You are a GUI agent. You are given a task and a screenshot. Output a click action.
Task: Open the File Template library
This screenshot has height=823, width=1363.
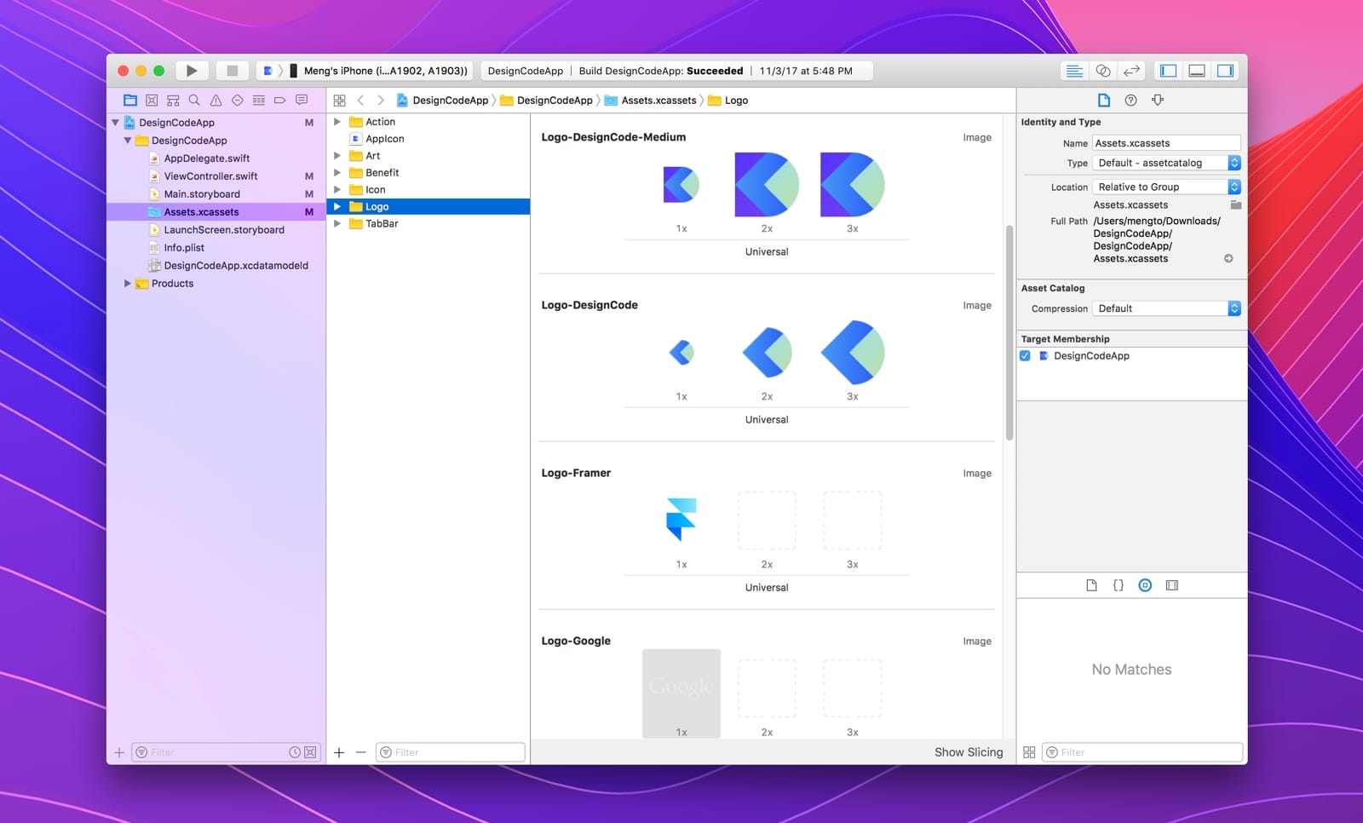click(1091, 585)
